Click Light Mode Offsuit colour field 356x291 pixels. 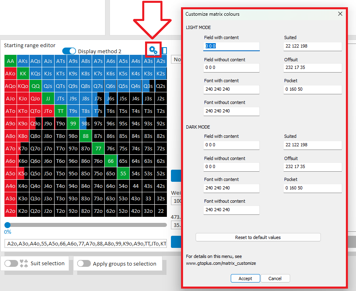[x=313, y=68]
